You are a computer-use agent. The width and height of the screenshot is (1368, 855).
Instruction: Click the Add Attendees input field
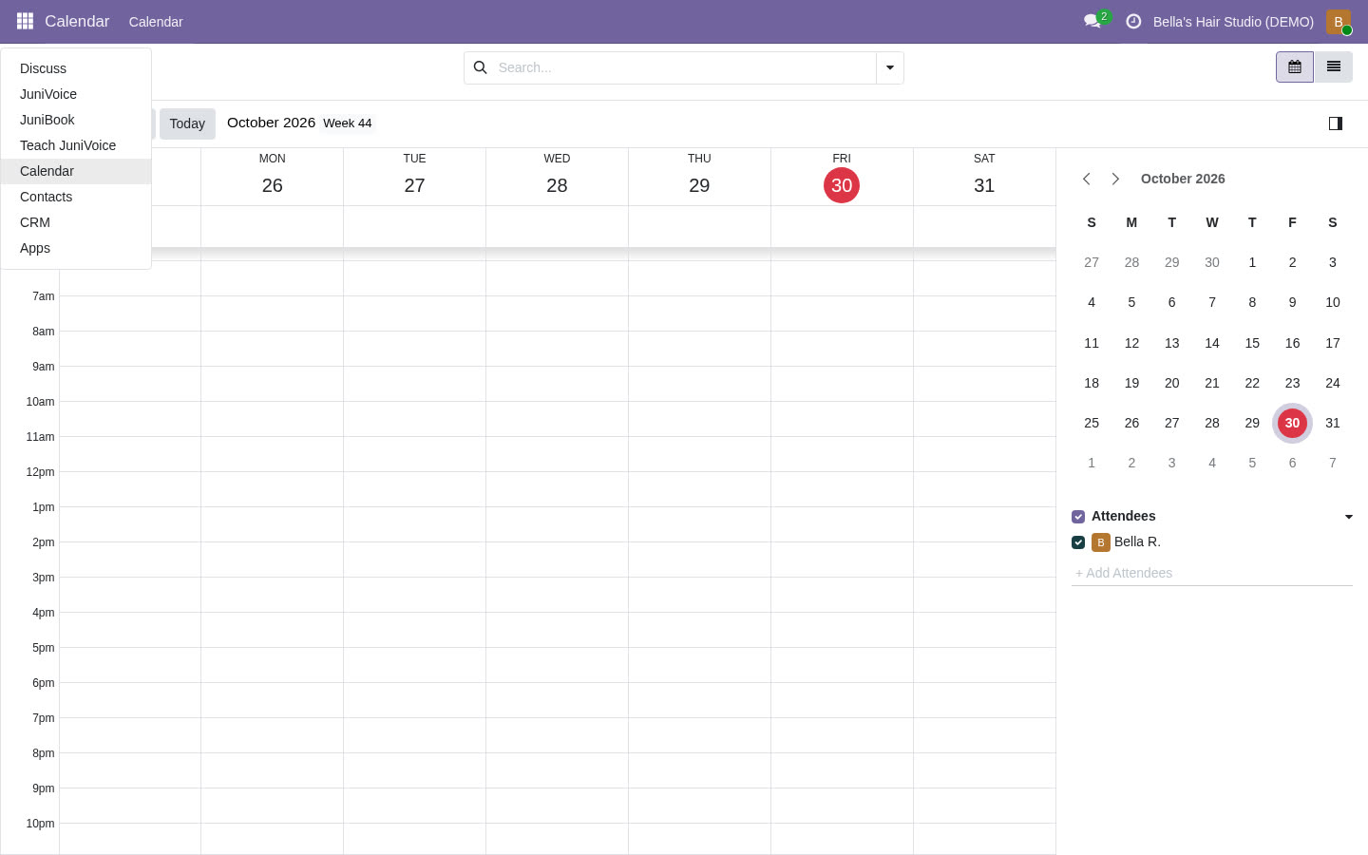[1212, 573]
